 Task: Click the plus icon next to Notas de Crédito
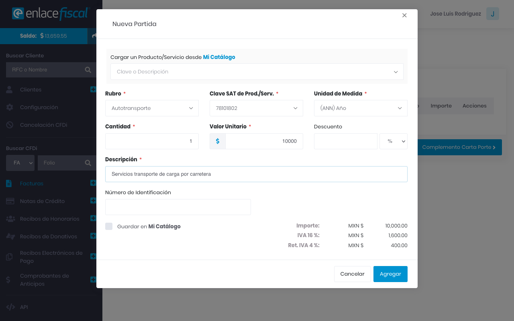point(93,201)
